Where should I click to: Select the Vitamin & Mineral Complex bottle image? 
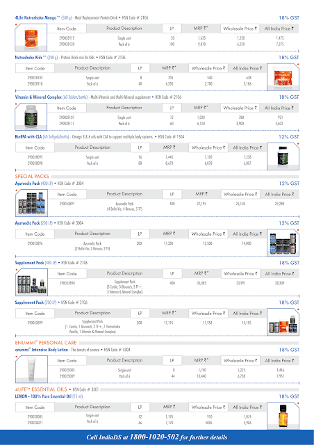pyautogui.click(x=31, y=117)
